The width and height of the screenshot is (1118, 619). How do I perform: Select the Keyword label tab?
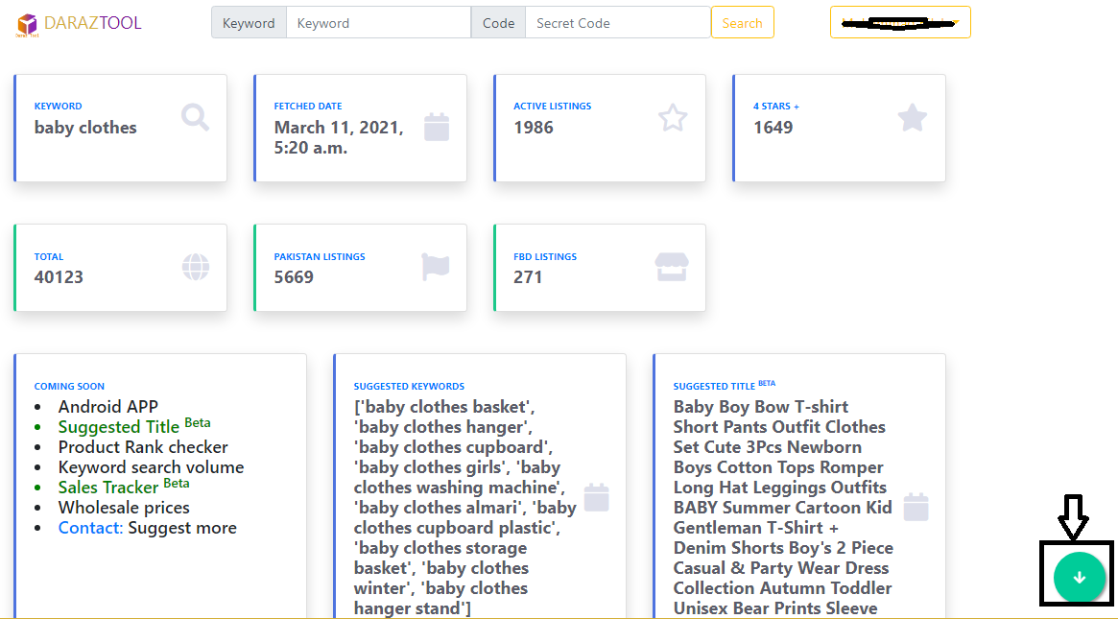[x=249, y=22]
